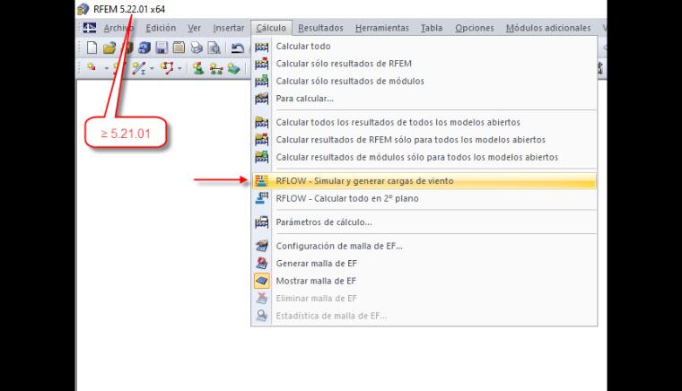Image resolution: width=682 pixels, height=391 pixels.
Task: Open Configuración de malla de EF...
Action: 424,246
